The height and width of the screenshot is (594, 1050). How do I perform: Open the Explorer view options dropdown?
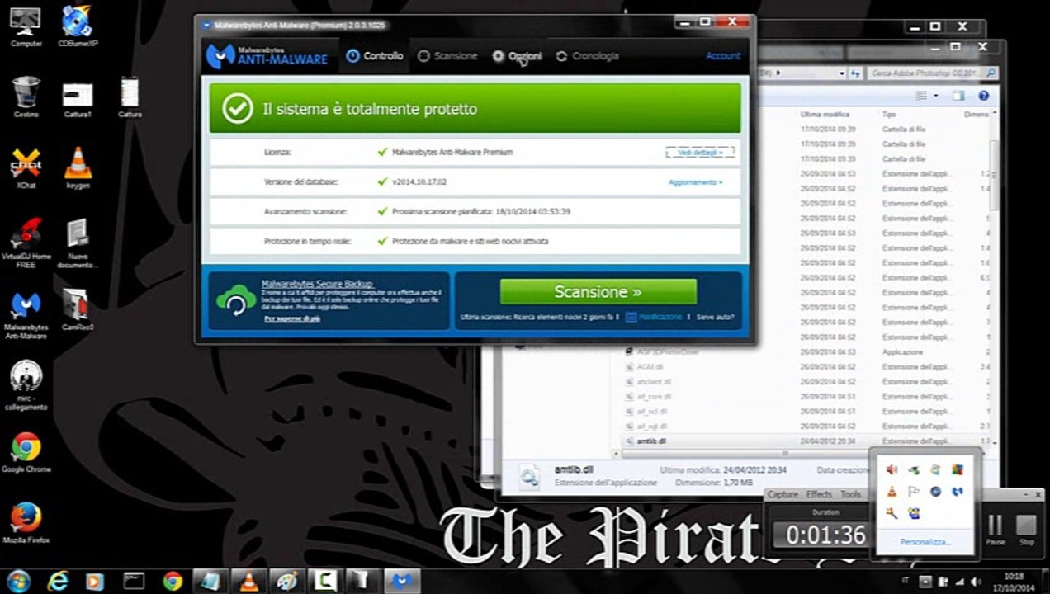click(935, 96)
